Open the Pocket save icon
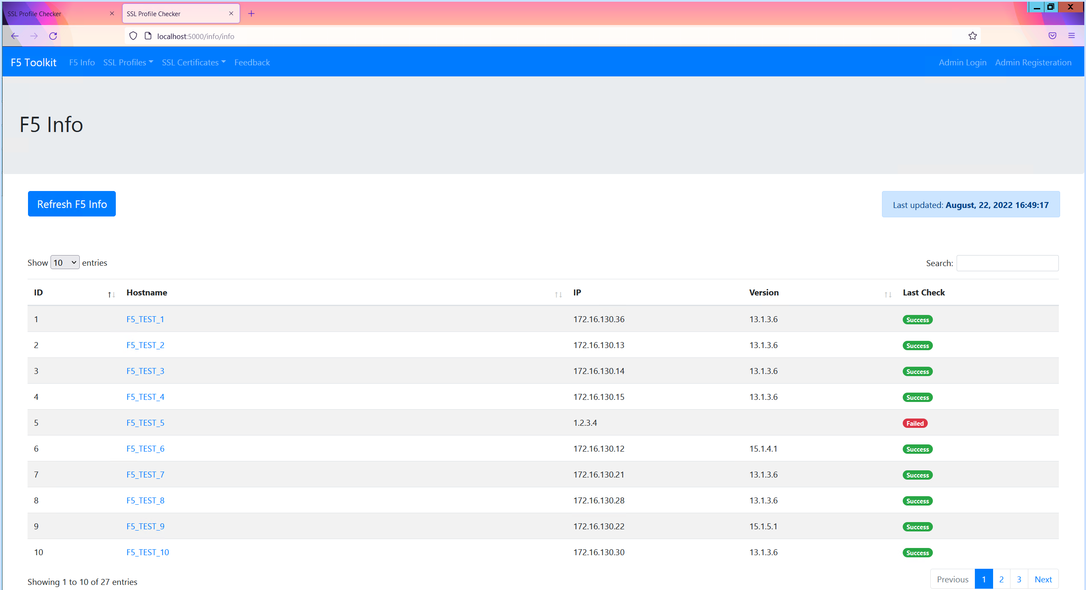The image size is (1086, 590). pyautogui.click(x=1052, y=36)
